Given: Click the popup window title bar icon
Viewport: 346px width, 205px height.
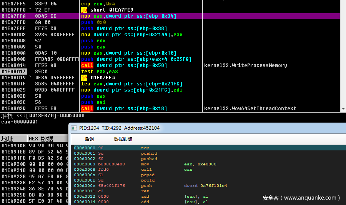Looking at the screenshot, I should (x=74, y=128).
